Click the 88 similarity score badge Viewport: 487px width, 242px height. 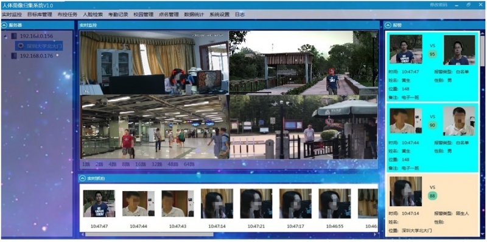[x=432, y=195]
